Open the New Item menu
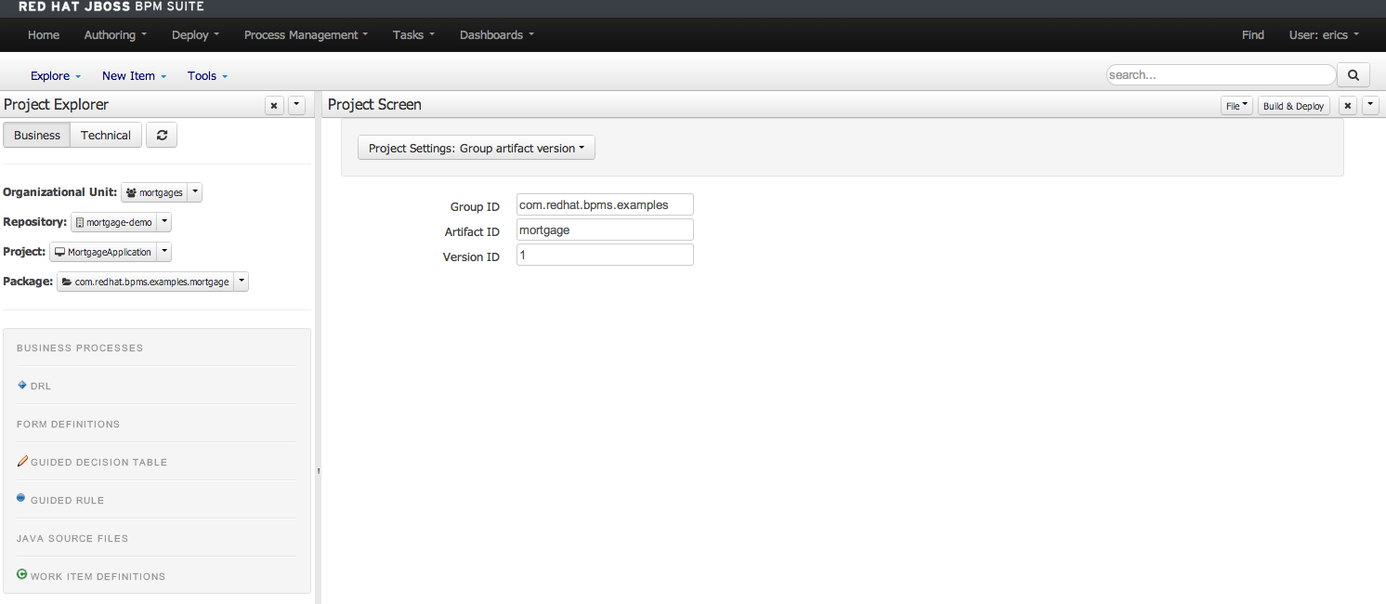This screenshot has width=1386, height=604. [134, 76]
